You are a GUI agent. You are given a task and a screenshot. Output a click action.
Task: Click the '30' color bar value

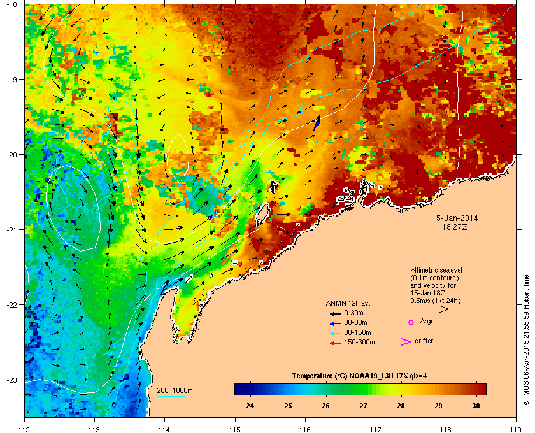coord(476,406)
